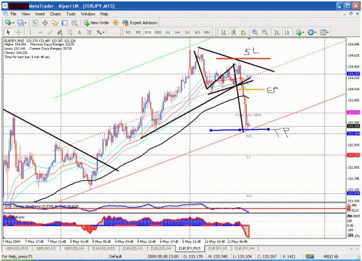Open a New Chart from toolbar icon

point(9,23)
